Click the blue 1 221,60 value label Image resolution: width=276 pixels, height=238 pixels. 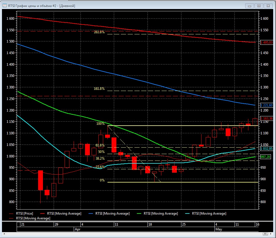tap(266, 105)
